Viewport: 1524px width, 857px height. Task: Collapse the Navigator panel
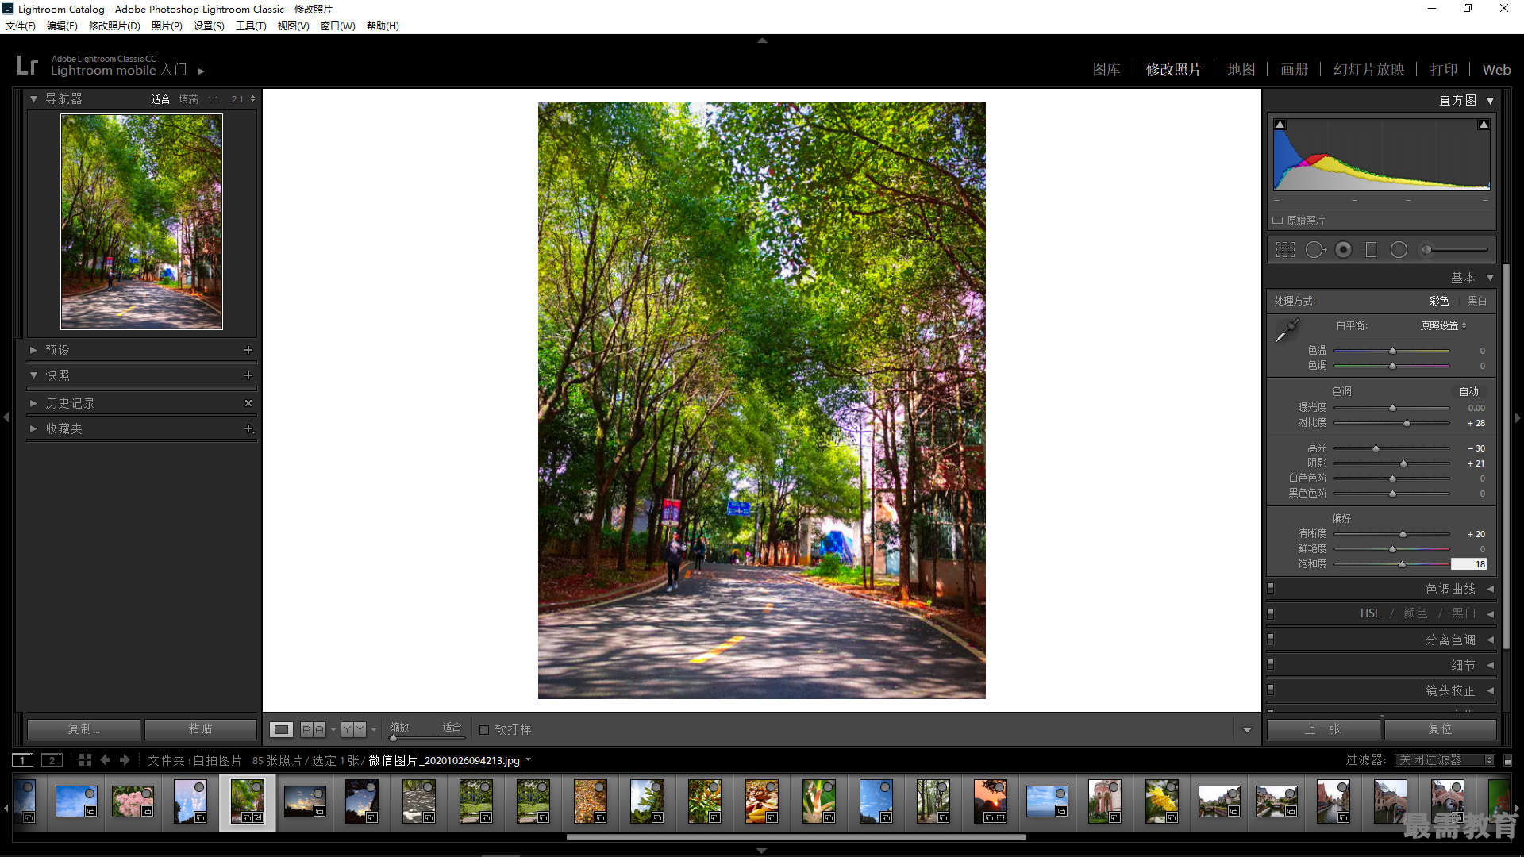coord(33,99)
